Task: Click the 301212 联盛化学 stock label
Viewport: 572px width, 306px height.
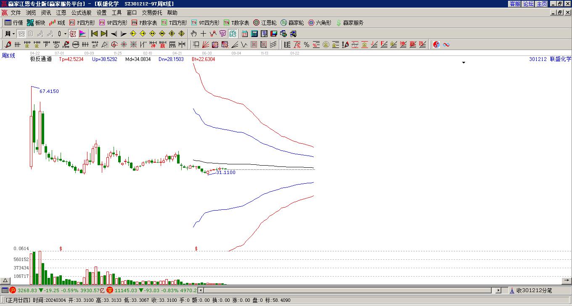Action: coord(550,59)
